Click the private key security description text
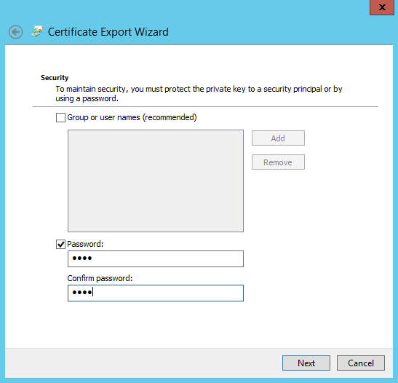 point(199,94)
